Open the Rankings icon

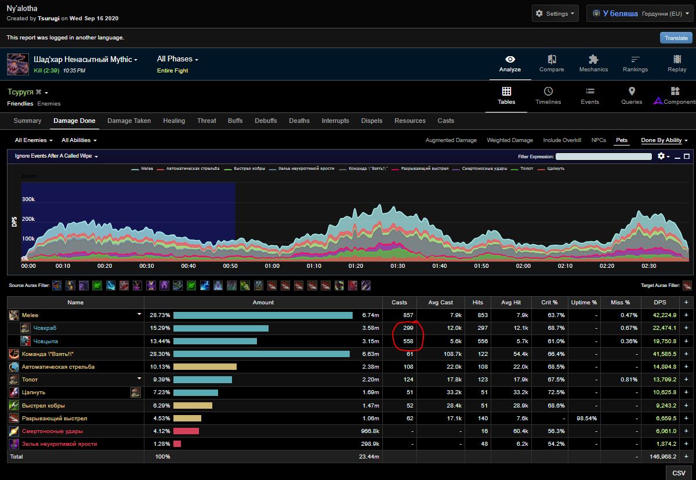[x=635, y=60]
